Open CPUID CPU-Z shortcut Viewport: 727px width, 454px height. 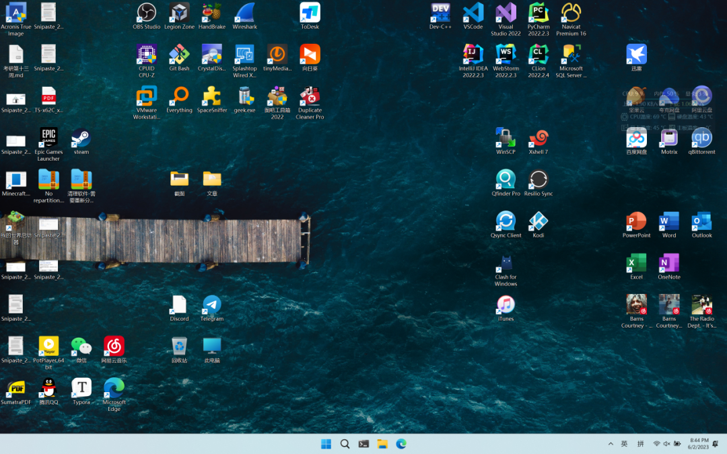[147, 61]
